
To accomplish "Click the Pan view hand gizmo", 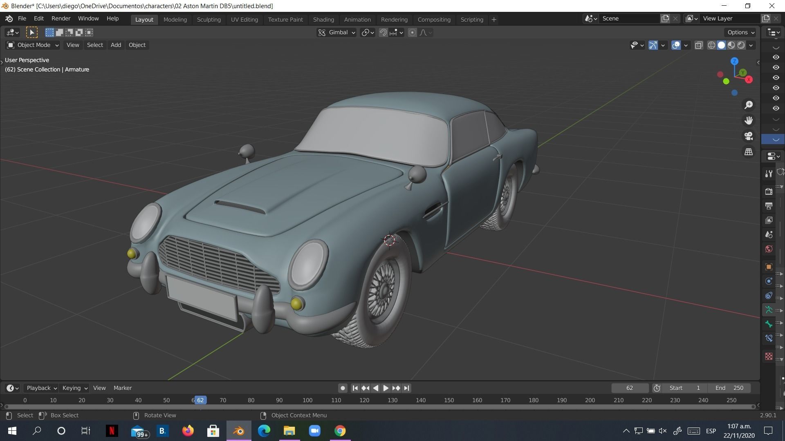I will click(x=749, y=120).
